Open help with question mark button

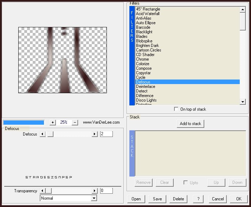coord(198,199)
